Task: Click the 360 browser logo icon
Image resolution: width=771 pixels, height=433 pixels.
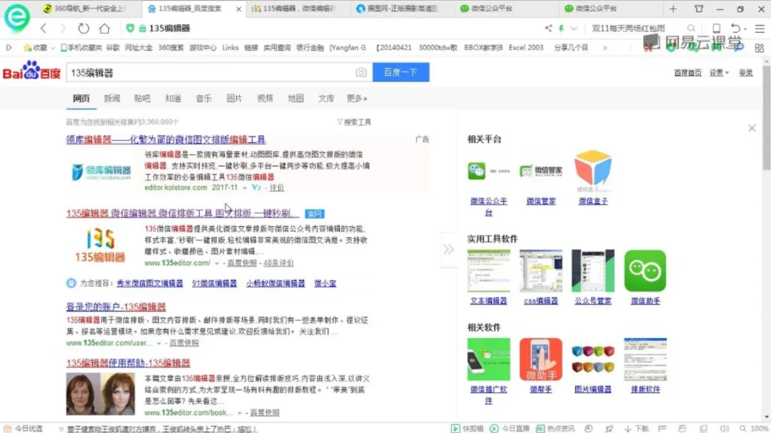Action: click(16, 16)
